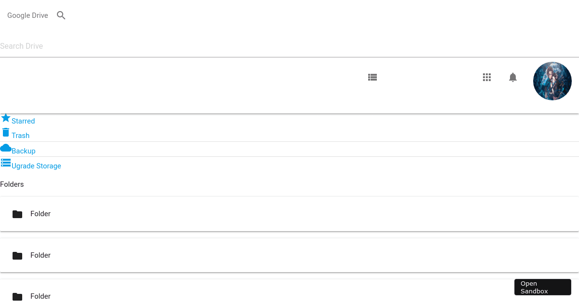Image resolution: width=579 pixels, height=304 pixels.
Task: Click the profile avatar picture
Action: (552, 81)
